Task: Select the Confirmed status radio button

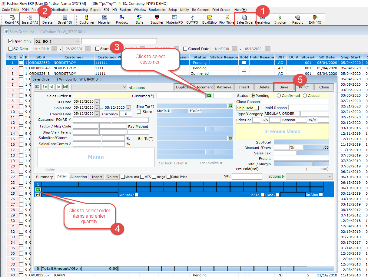Action: 279,96
